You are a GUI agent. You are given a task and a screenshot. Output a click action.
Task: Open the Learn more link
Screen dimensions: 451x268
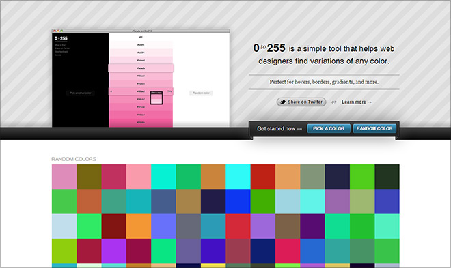click(x=354, y=102)
